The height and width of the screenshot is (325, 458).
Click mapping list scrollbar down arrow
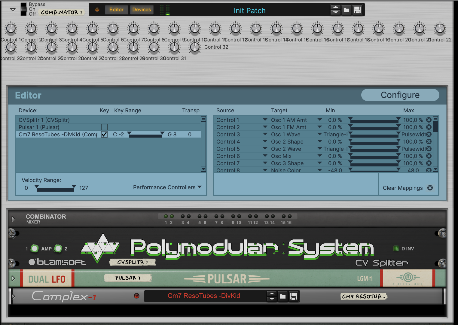point(435,169)
